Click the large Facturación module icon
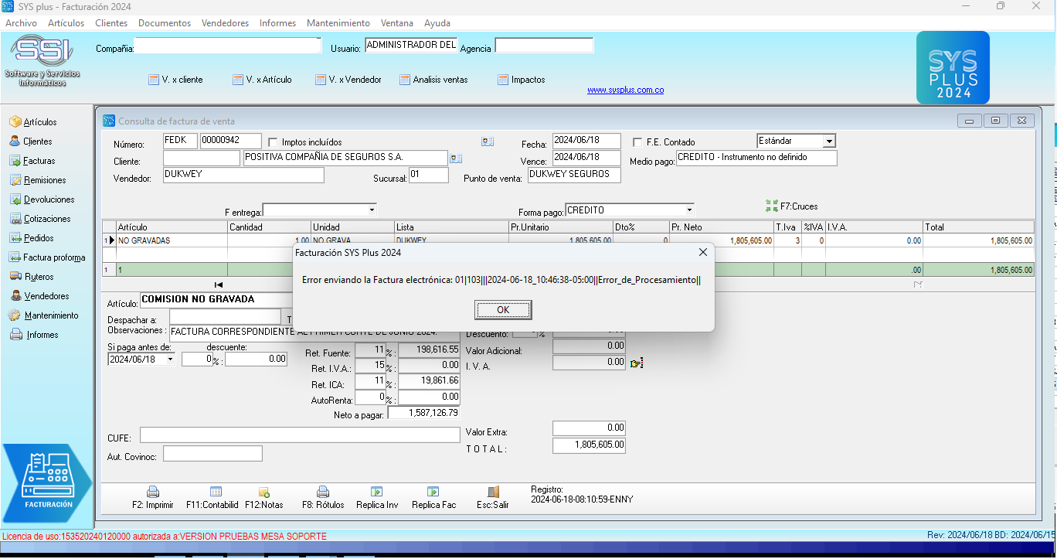 click(x=48, y=483)
